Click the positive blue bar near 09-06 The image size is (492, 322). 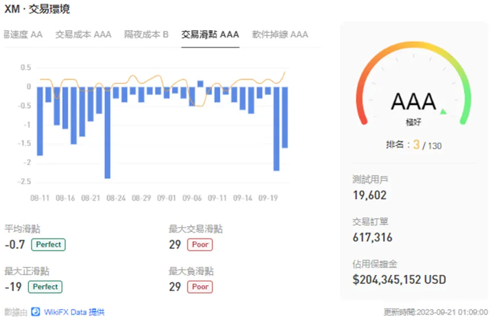(200, 83)
